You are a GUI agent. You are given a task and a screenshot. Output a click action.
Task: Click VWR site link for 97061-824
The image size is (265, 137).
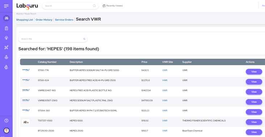[x=165, y=80]
